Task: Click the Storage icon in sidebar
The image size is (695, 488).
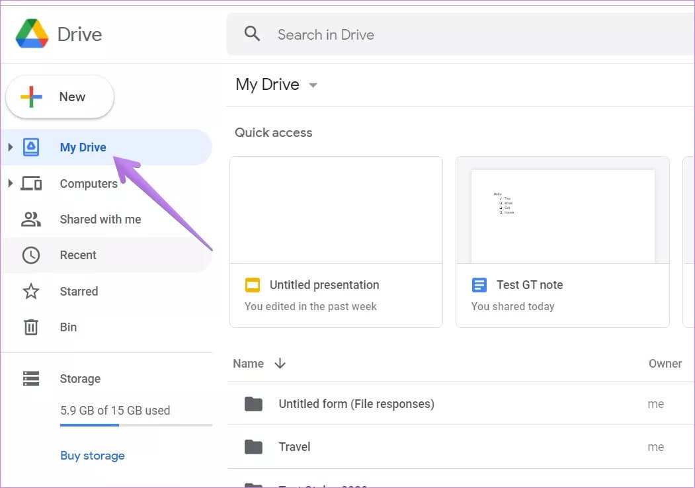Action: (x=31, y=379)
